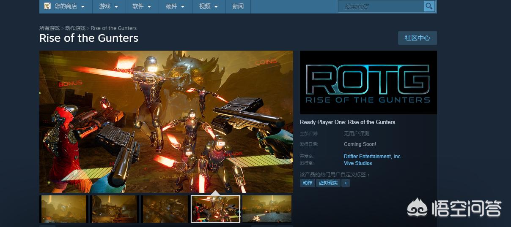Image resolution: width=511 pixels, height=227 pixels.
Task: Select the first screenshot thumbnail
Action: click(63, 209)
